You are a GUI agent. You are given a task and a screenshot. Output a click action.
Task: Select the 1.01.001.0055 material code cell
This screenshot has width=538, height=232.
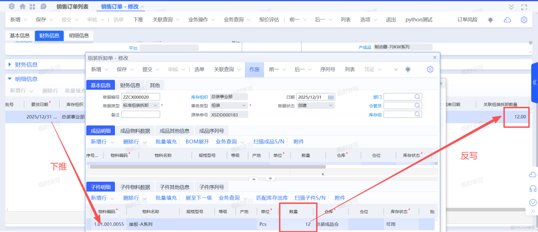click(x=109, y=224)
